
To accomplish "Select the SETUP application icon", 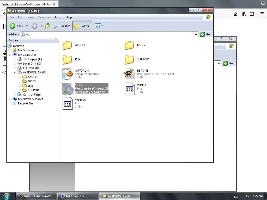I will click(x=67, y=89).
